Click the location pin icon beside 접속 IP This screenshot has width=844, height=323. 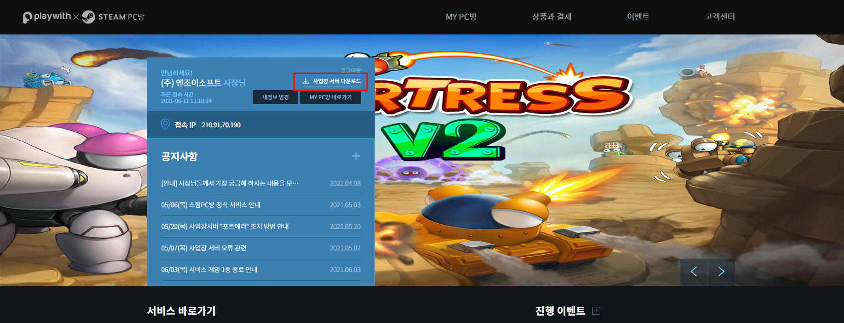click(x=165, y=125)
